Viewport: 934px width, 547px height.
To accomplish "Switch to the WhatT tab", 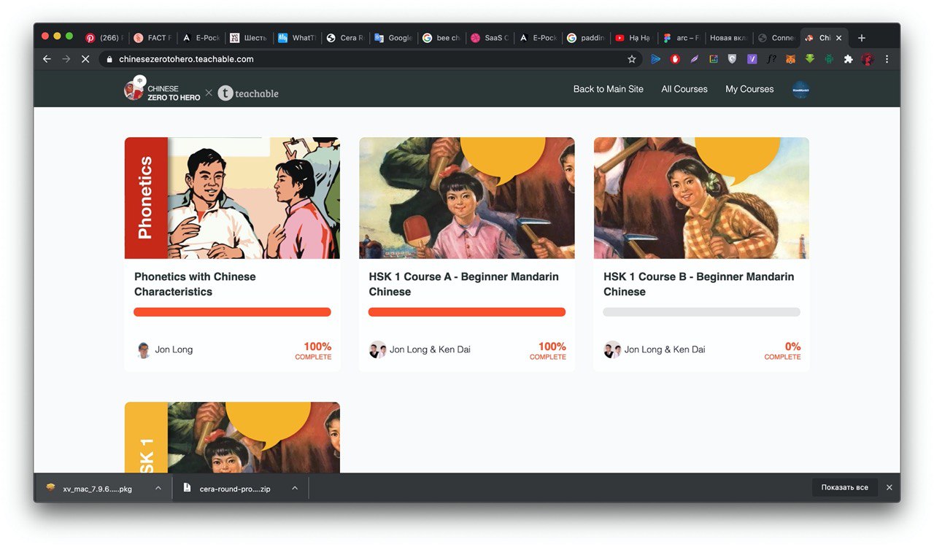I will click(x=296, y=38).
